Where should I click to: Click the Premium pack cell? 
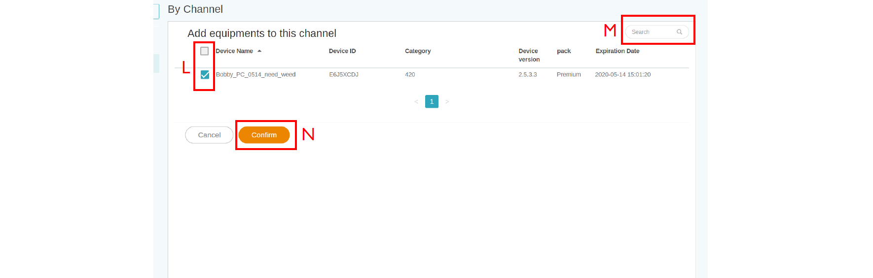tap(569, 75)
